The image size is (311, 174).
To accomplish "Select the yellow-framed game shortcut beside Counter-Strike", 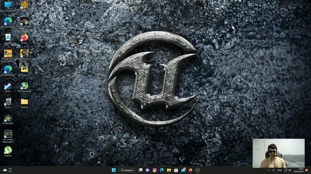I will coord(24,56).
